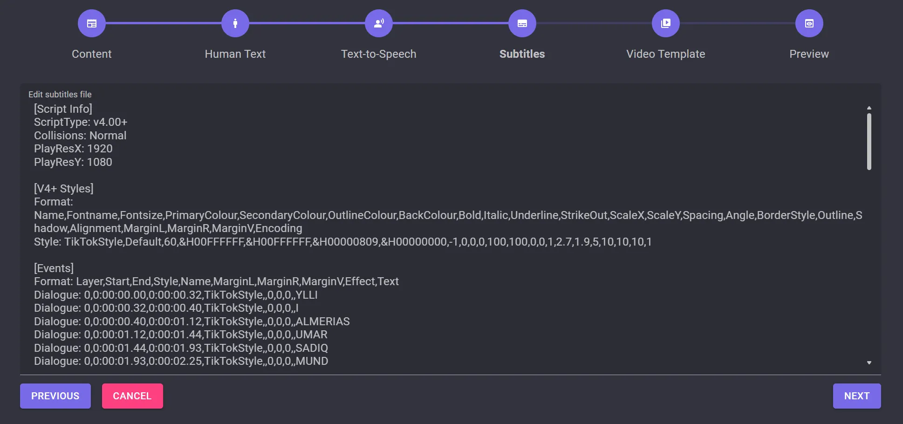The image size is (903, 424).
Task: Go to the Content step label
Action: pos(92,54)
